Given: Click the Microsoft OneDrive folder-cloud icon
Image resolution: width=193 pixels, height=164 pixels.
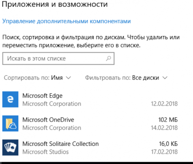Looking at the screenshot, I should (10, 123).
